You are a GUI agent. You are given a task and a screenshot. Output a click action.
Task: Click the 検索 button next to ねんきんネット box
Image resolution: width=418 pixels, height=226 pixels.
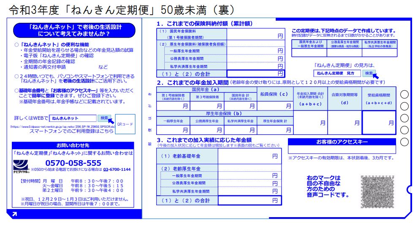(104, 118)
